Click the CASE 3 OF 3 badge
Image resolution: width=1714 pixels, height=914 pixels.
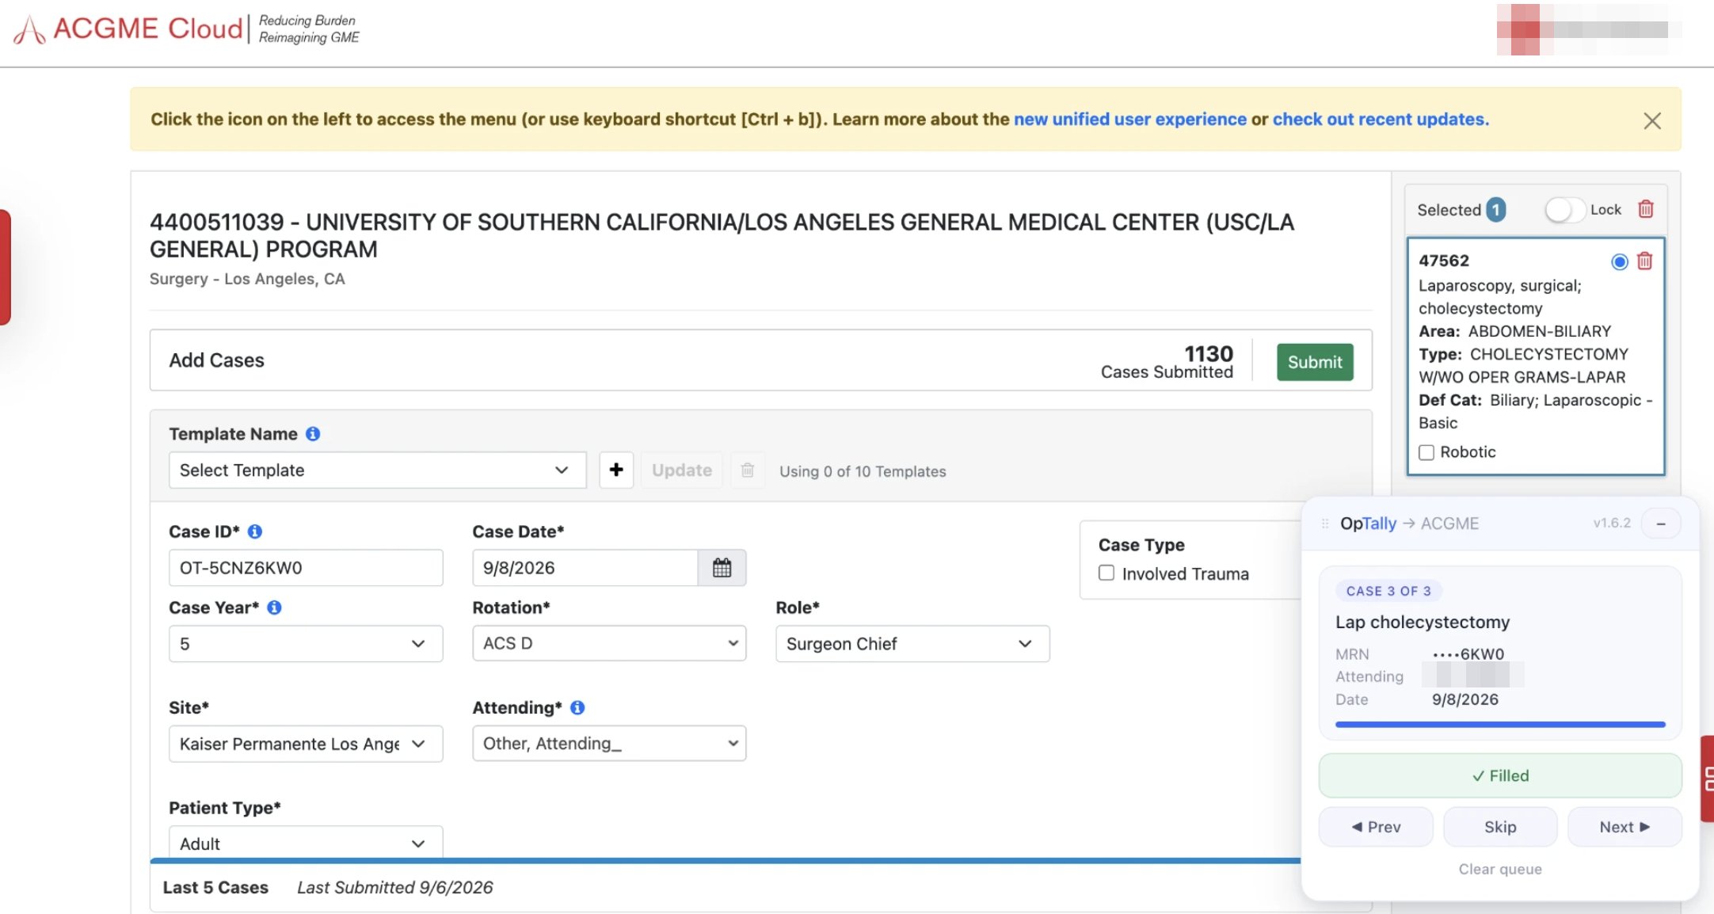point(1388,591)
